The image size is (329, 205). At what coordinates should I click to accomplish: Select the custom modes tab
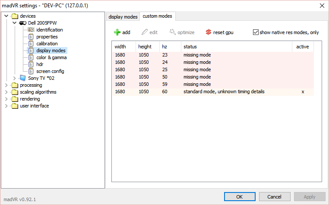[158, 16]
